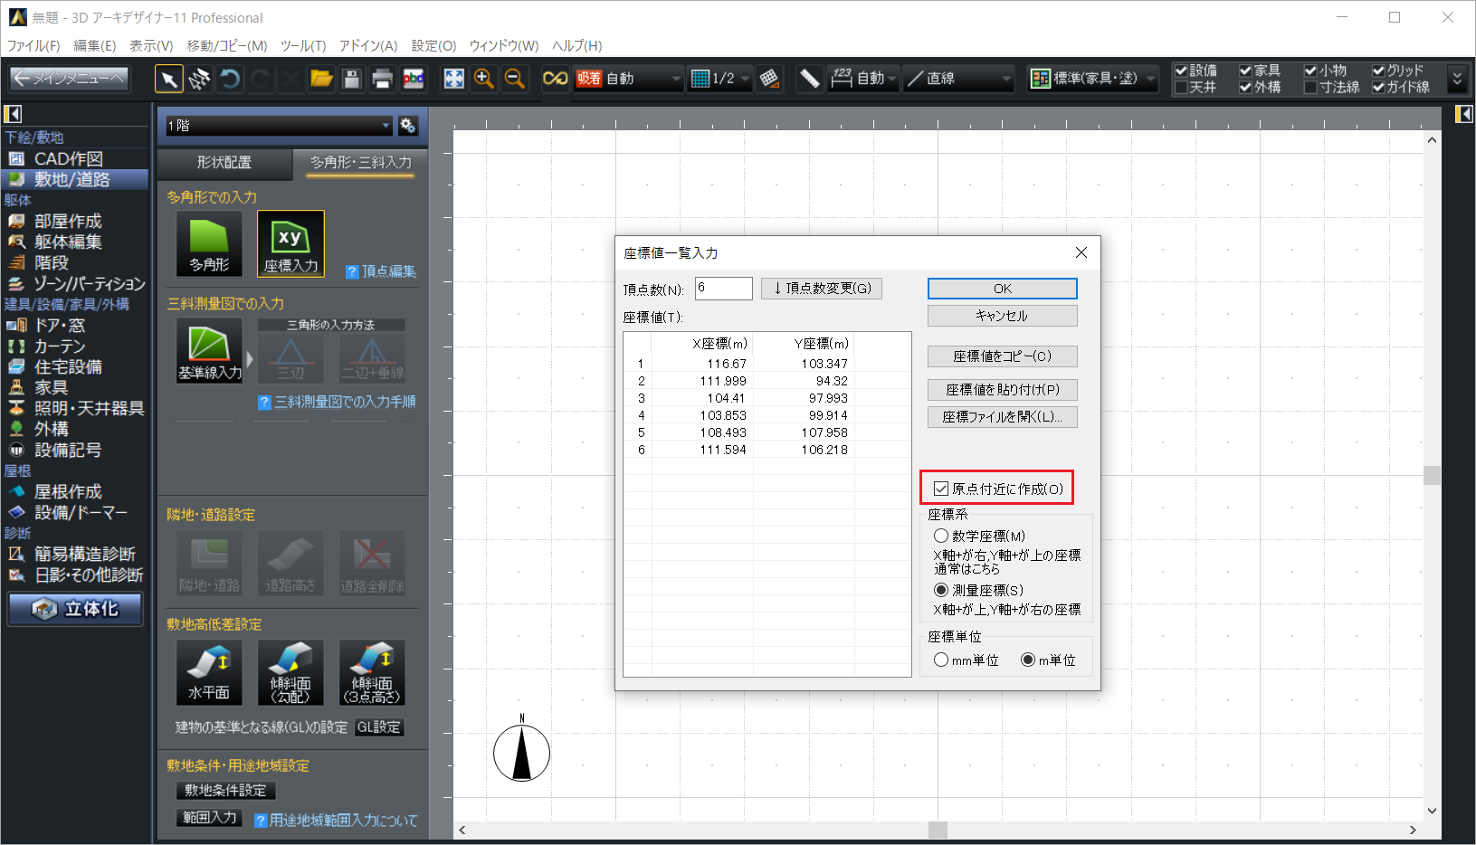The width and height of the screenshot is (1476, 845).
Task: Open the ツール(T) menu
Action: [302, 45]
